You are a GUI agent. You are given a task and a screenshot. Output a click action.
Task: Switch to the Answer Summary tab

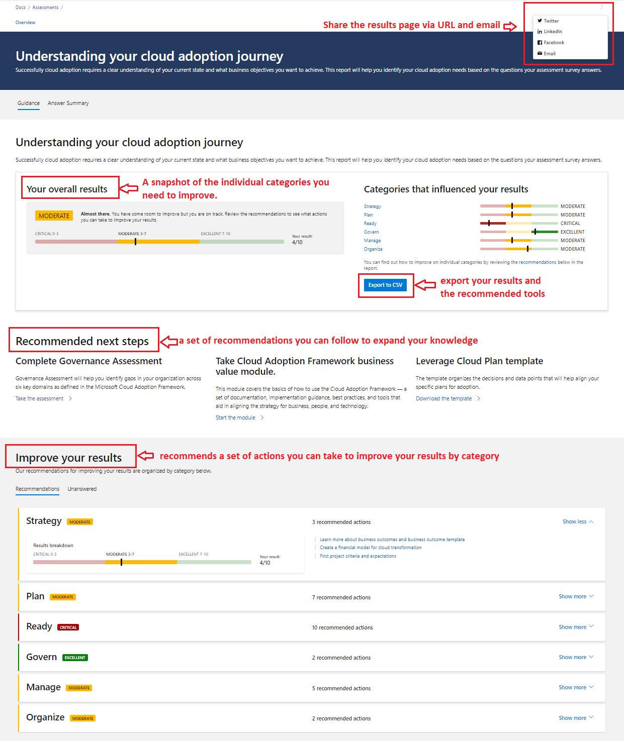coord(68,103)
